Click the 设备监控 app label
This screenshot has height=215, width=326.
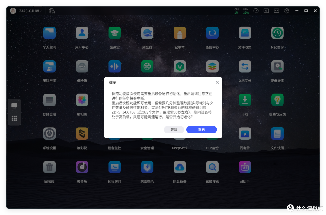point(115,148)
